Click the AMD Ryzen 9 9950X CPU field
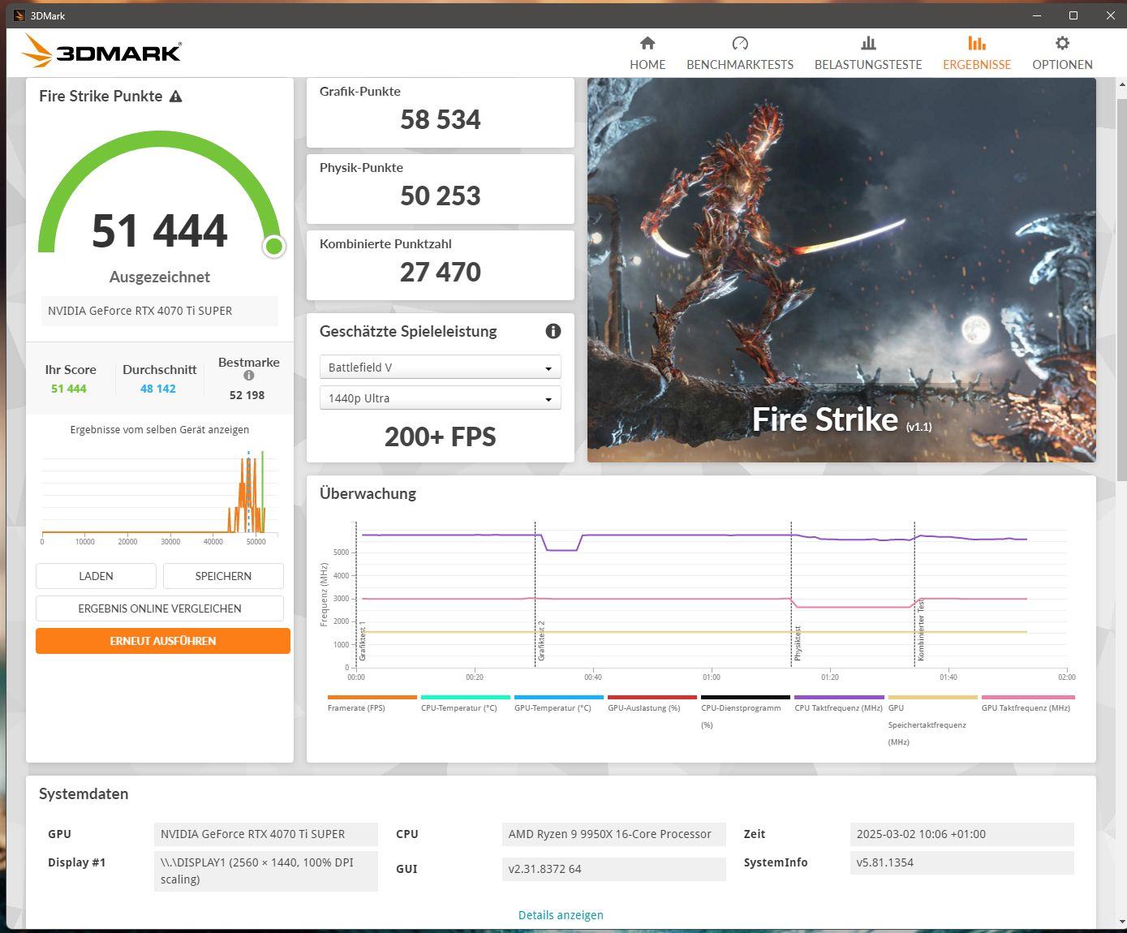The image size is (1127, 933). tap(614, 834)
